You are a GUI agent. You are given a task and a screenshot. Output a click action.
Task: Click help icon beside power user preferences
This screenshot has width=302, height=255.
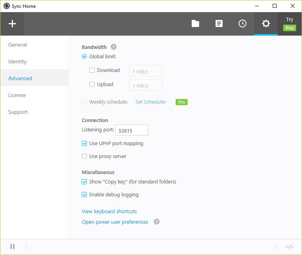point(156,222)
